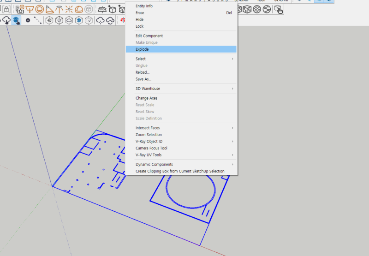Click the dotted line tool icon
Screen dimensions: 369x256
(x=38, y=20)
